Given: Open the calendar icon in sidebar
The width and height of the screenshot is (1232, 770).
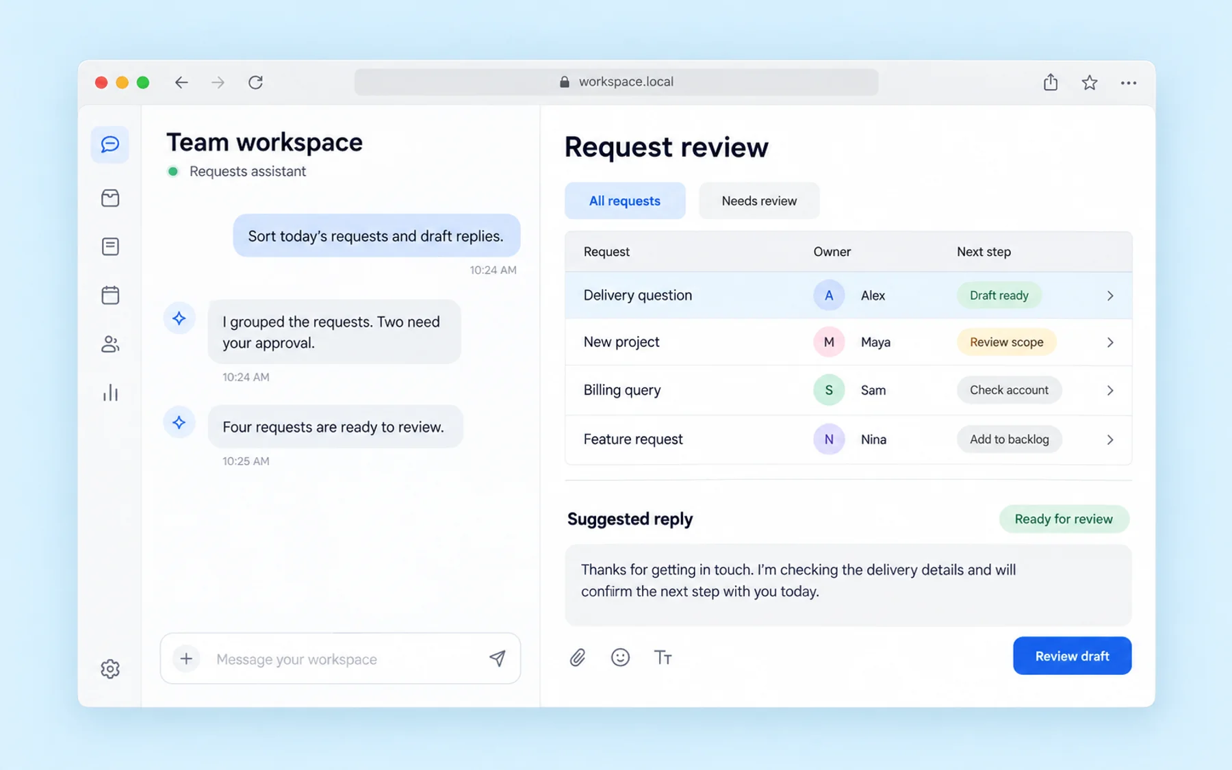Looking at the screenshot, I should [110, 295].
